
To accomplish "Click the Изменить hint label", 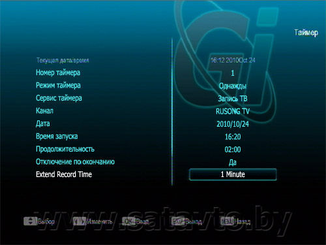I will click(x=100, y=221).
